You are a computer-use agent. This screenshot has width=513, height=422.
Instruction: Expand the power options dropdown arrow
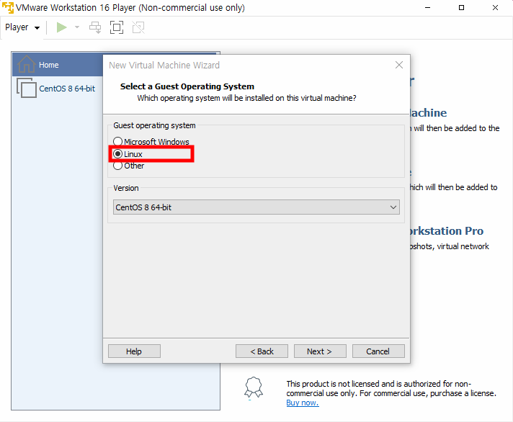click(x=77, y=27)
